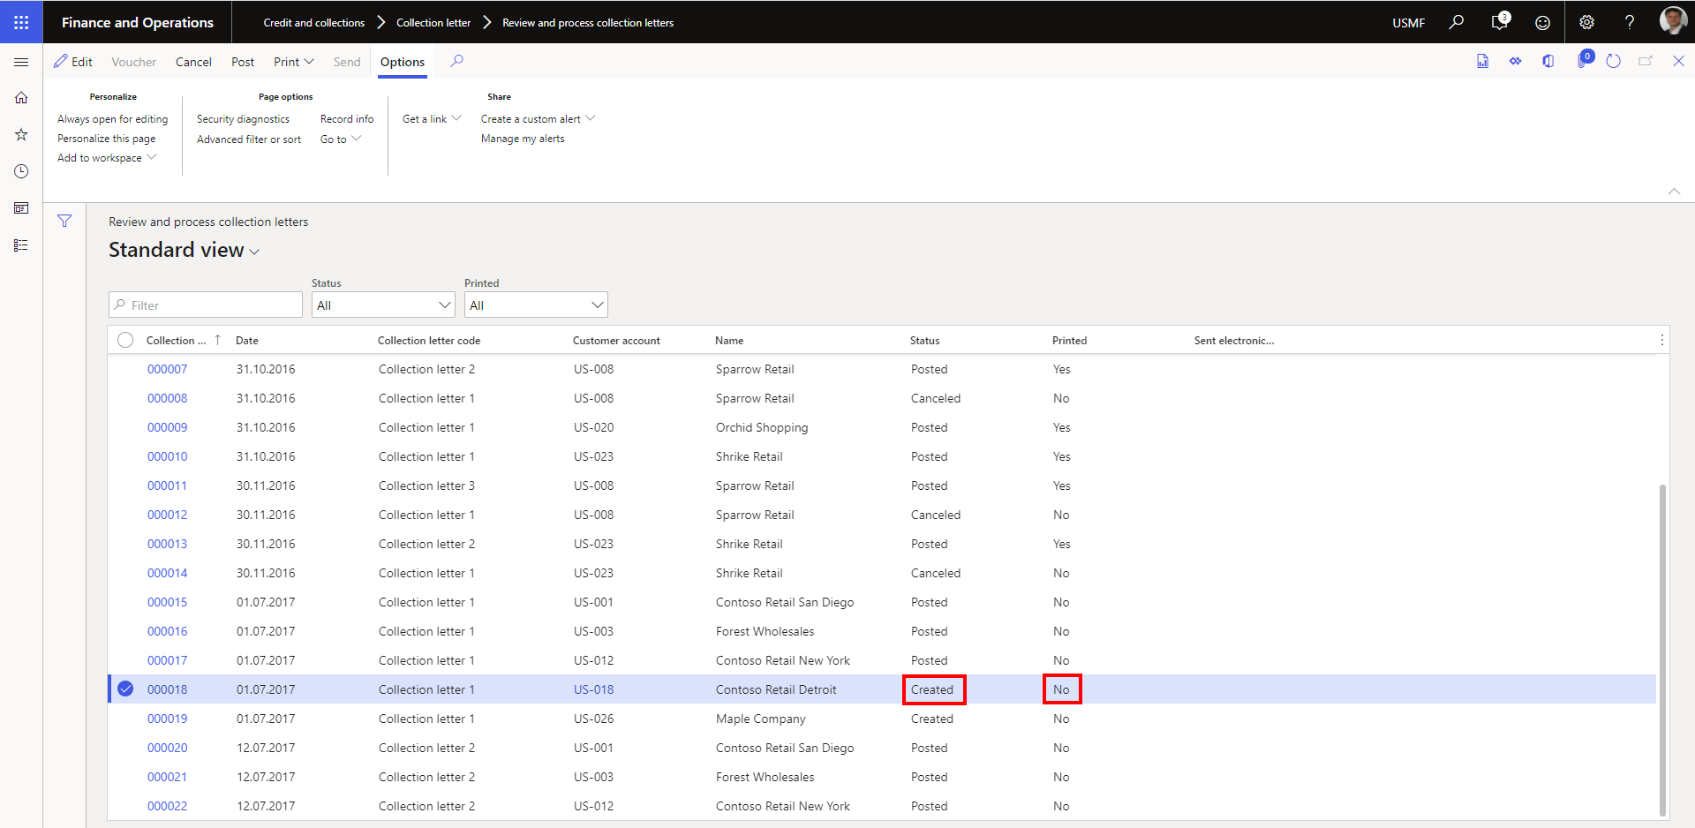Viewport: 1695px width, 828px height.
Task: Sort by Customer account column header
Action: pyautogui.click(x=616, y=340)
